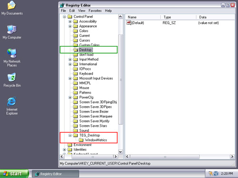238x178 pixels.
Task: Click values pane scroll right arrow
Action: click(x=232, y=157)
